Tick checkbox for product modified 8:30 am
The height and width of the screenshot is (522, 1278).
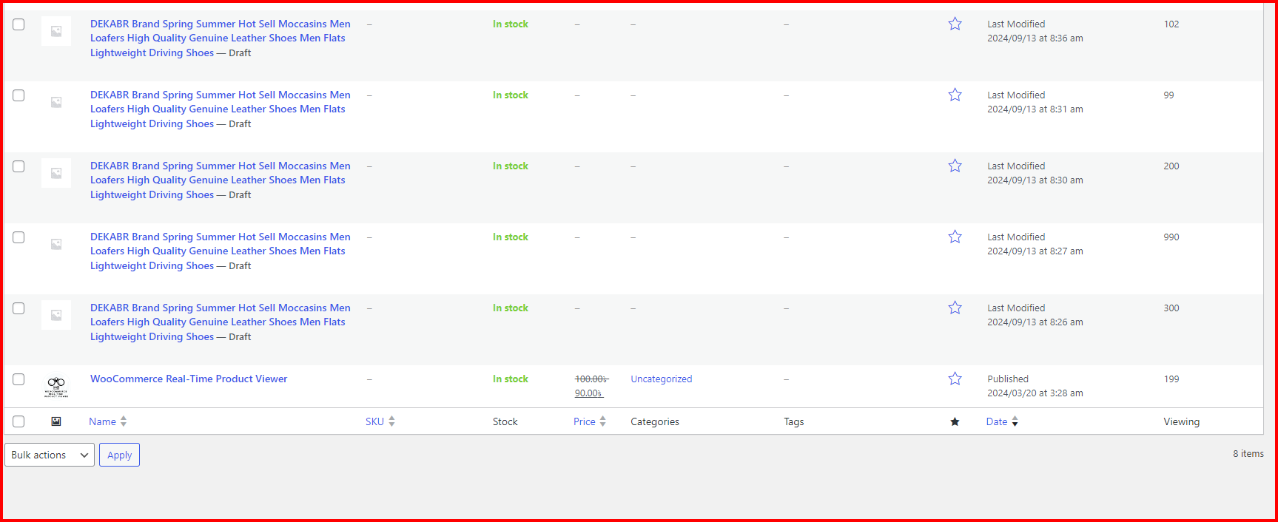[x=19, y=166]
